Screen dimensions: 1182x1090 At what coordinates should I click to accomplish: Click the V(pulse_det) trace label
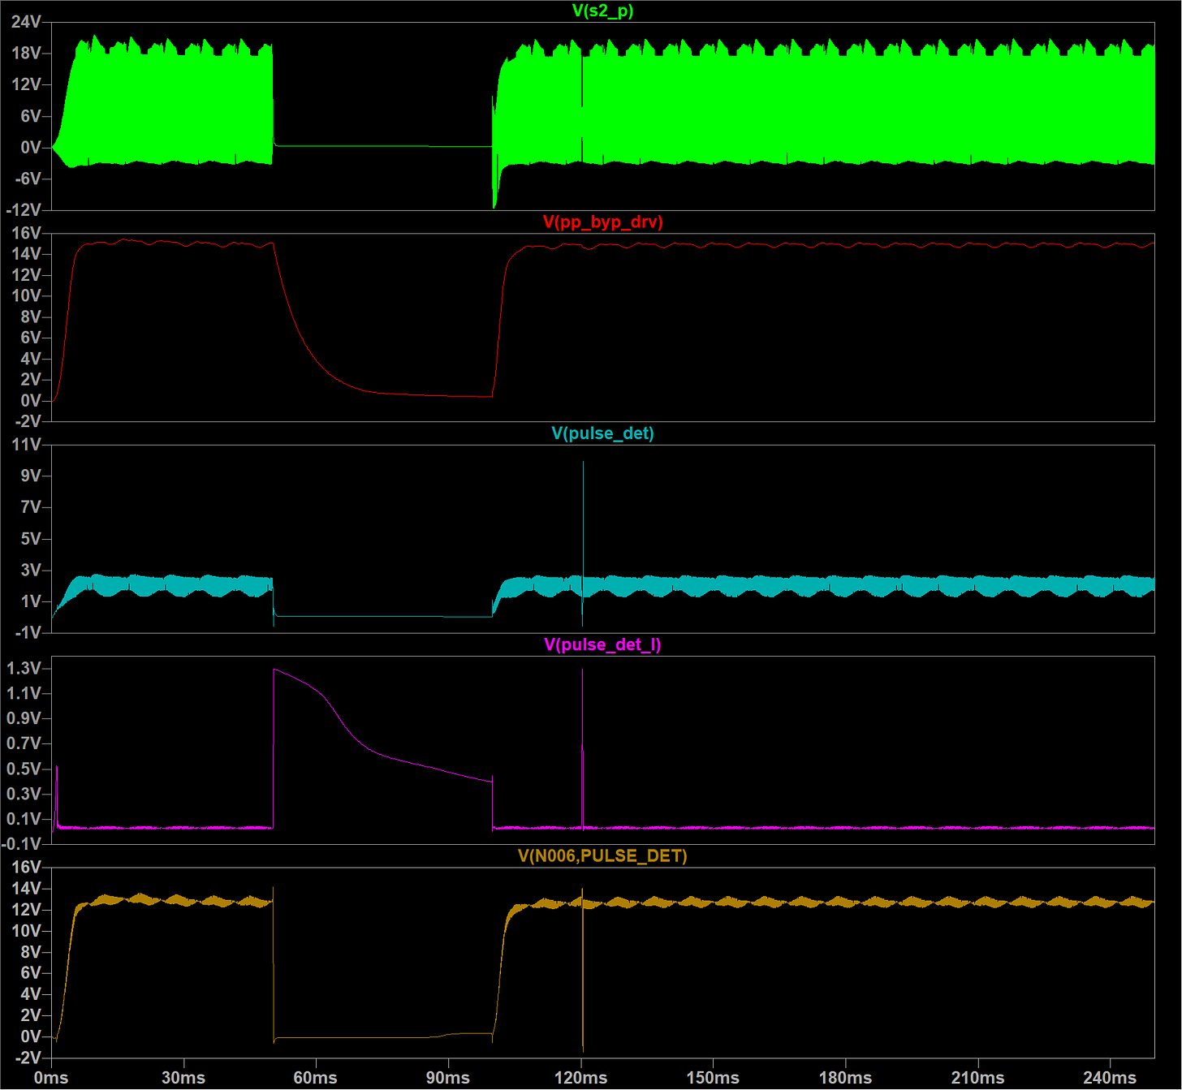pos(602,433)
